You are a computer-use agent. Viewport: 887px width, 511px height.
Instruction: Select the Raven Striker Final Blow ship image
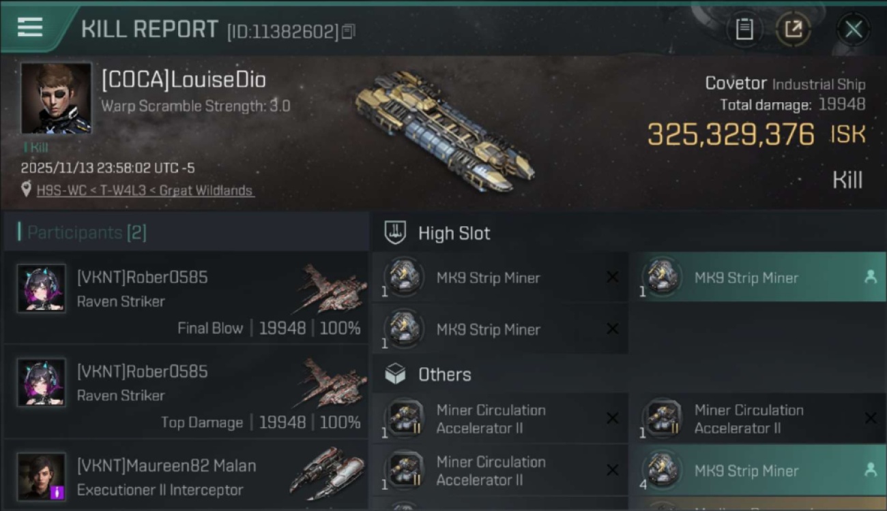(330, 289)
